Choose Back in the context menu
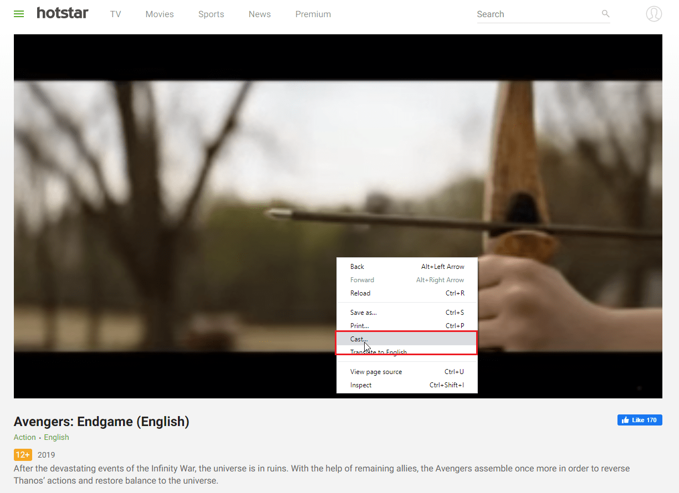679x493 pixels. coord(407,267)
